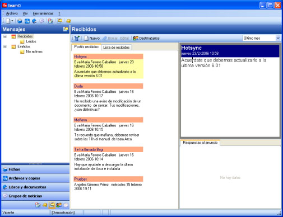Click the Hotsync message body text in the yellow note
The image size is (283, 217).
click(105, 74)
